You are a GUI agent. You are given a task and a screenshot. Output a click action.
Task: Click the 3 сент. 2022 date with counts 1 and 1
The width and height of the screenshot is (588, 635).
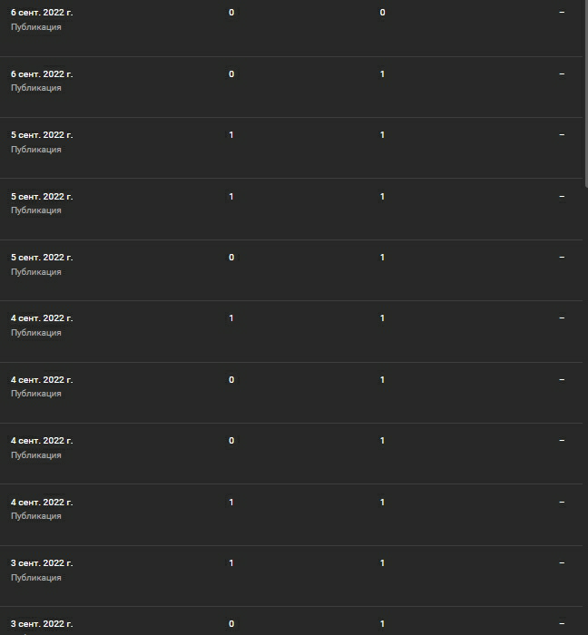pos(42,563)
